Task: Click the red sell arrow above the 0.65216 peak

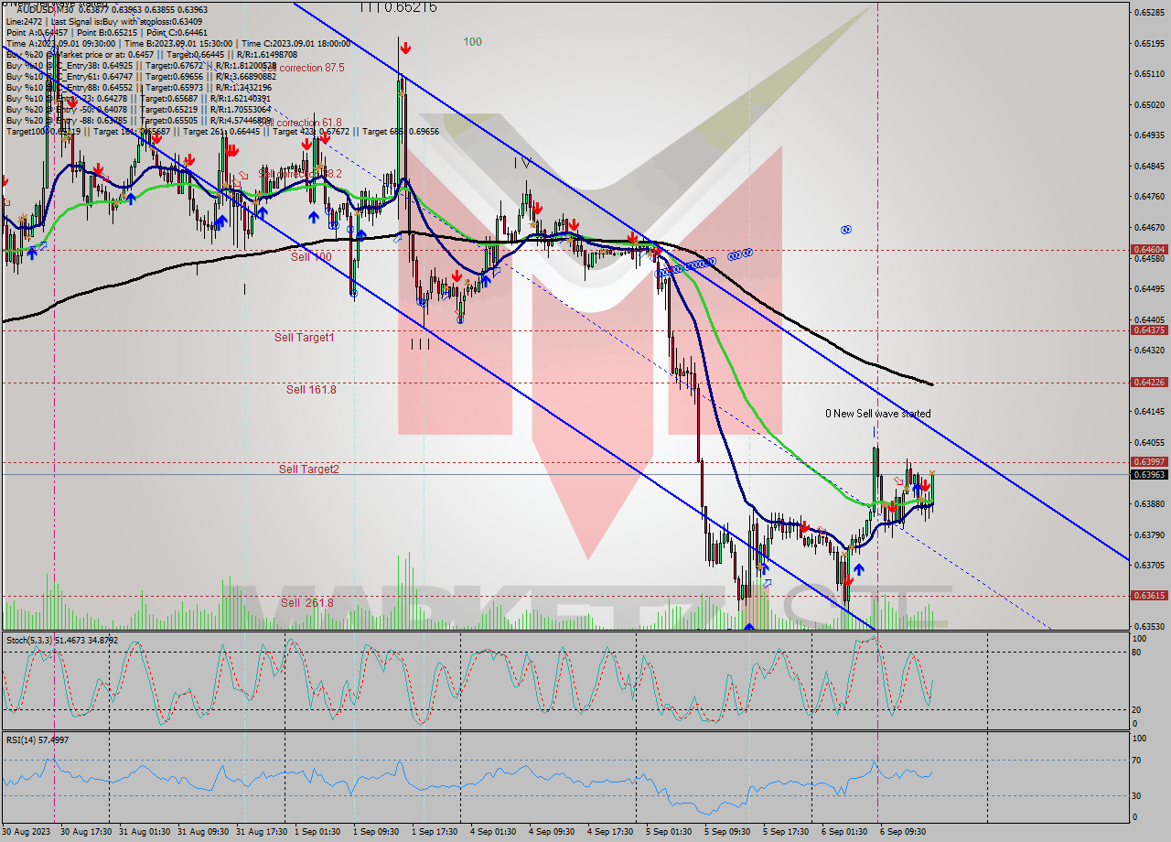Action: click(x=403, y=48)
